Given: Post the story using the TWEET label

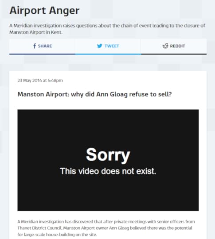Looking at the screenshot, I should (x=112, y=46).
